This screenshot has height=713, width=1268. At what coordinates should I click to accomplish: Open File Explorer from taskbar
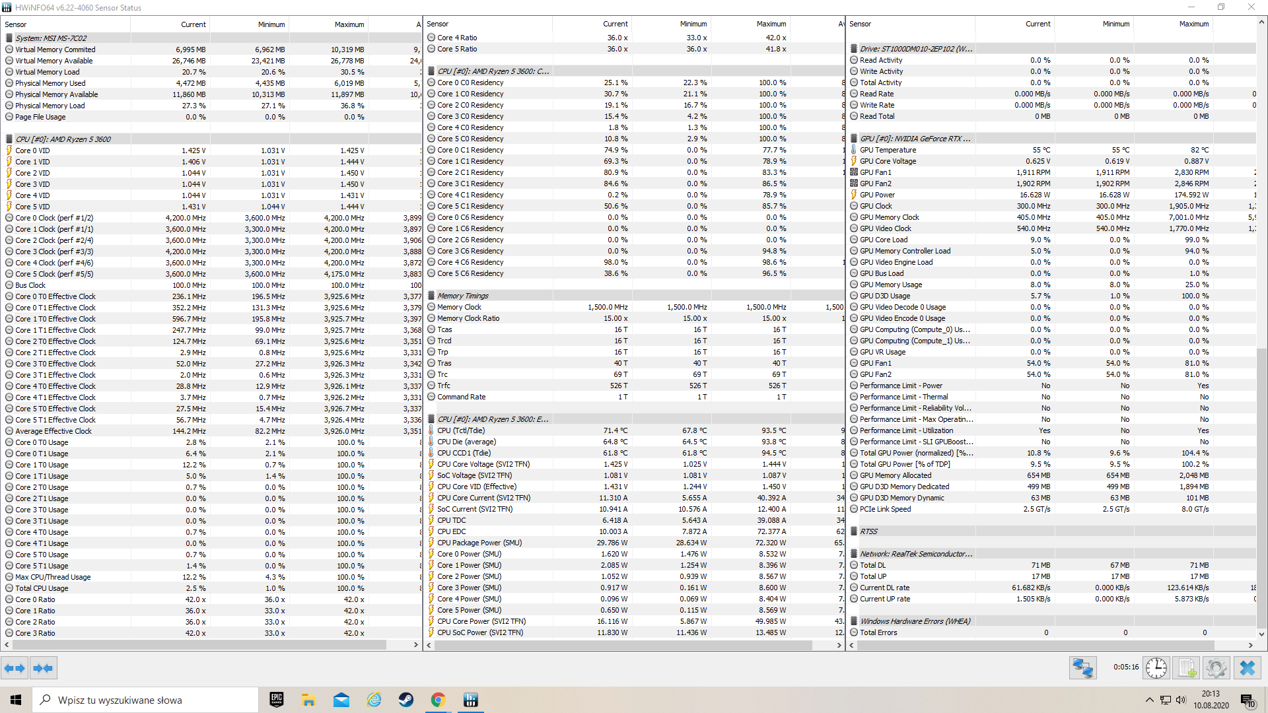point(308,700)
